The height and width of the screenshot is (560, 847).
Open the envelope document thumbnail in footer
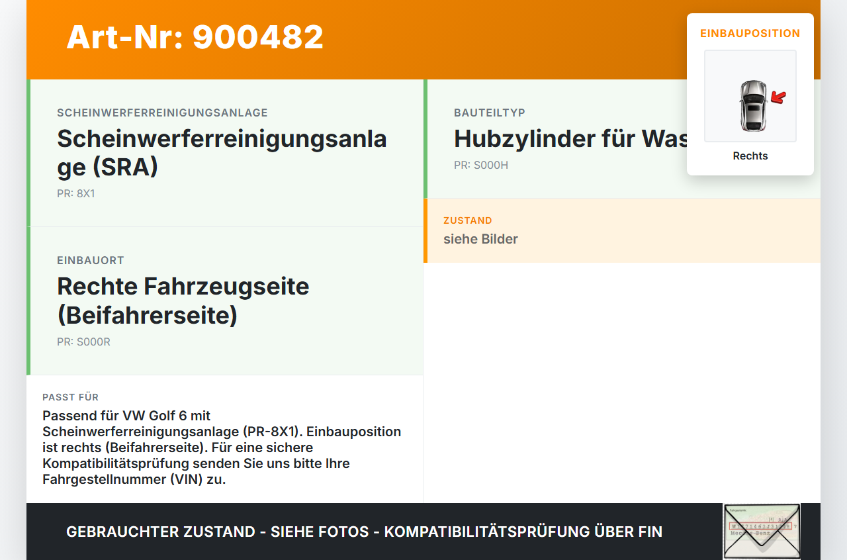tap(762, 532)
